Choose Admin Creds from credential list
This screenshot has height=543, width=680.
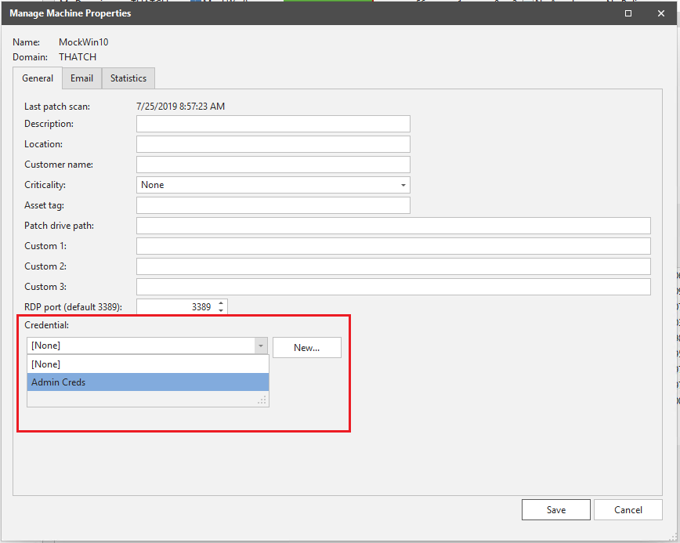(148, 382)
